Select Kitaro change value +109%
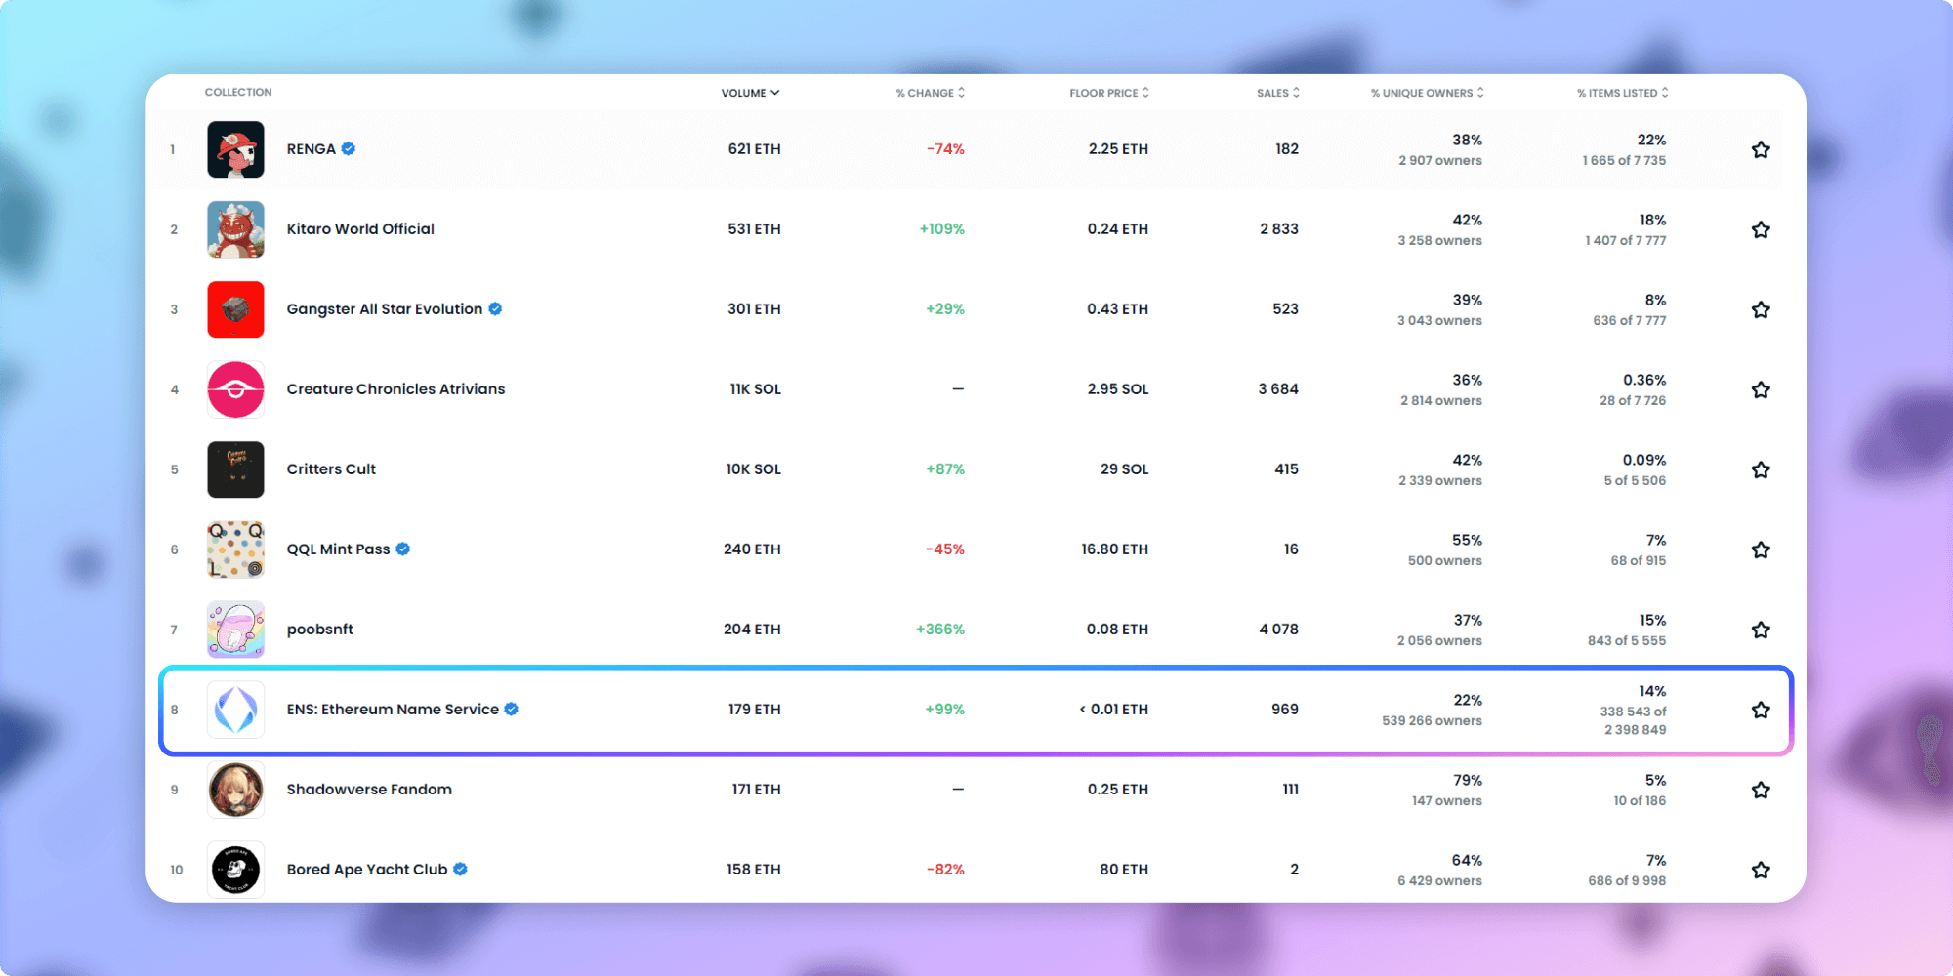Viewport: 1953px width, 976px height. click(x=941, y=229)
